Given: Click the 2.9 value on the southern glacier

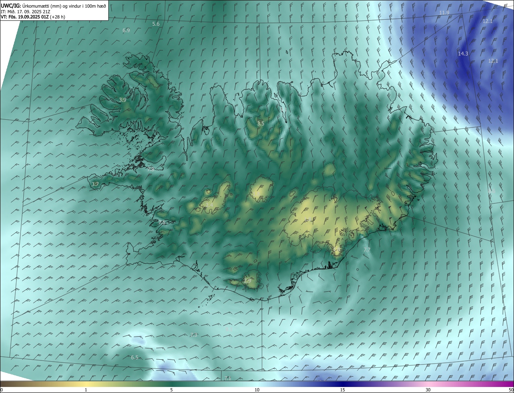Looking at the screenshot, I should tap(247, 280).
